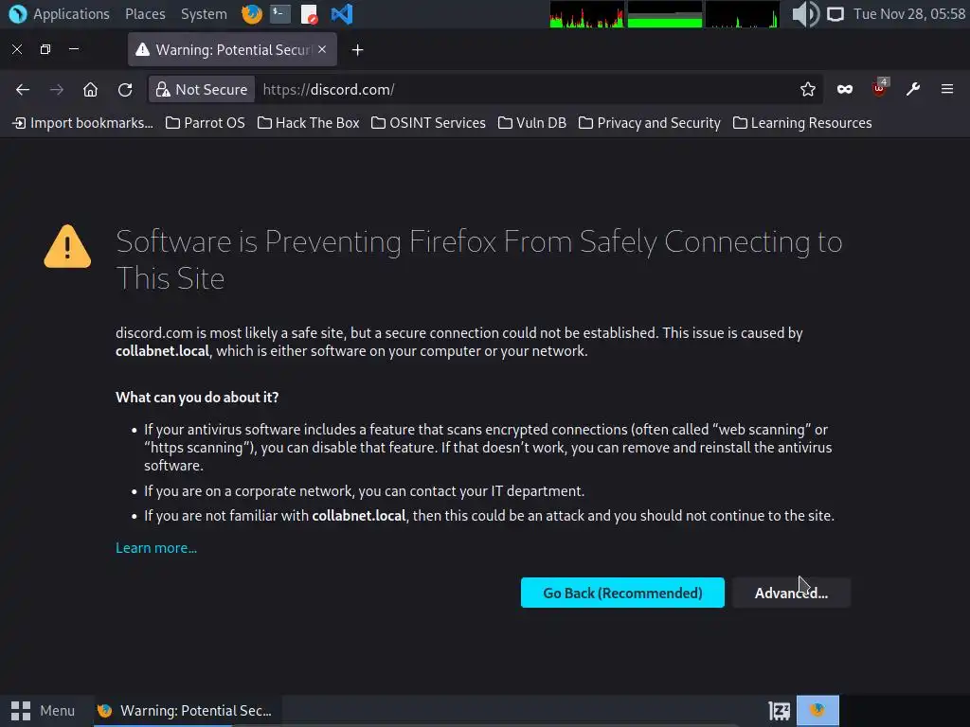The height and width of the screenshot is (727, 970).
Task: Click the workspace switcher icon in bottom panel
Action: click(779, 711)
